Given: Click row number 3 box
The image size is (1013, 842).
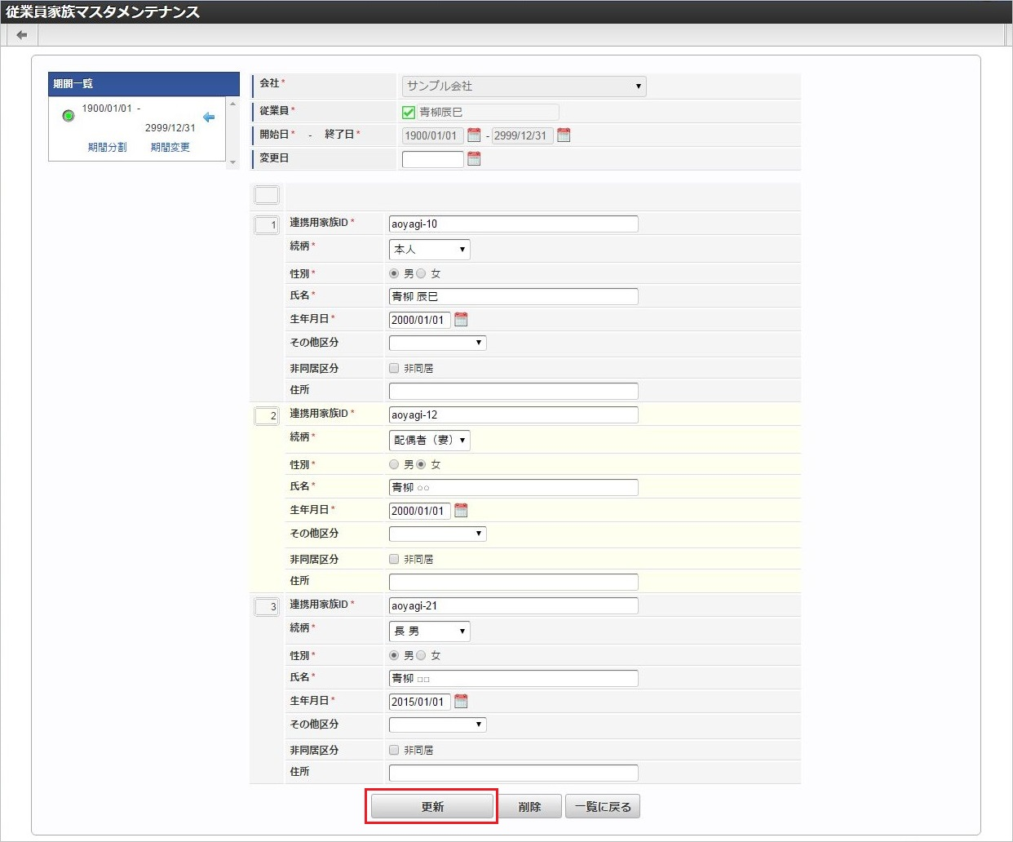Looking at the screenshot, I should click(x=267, y=607).
